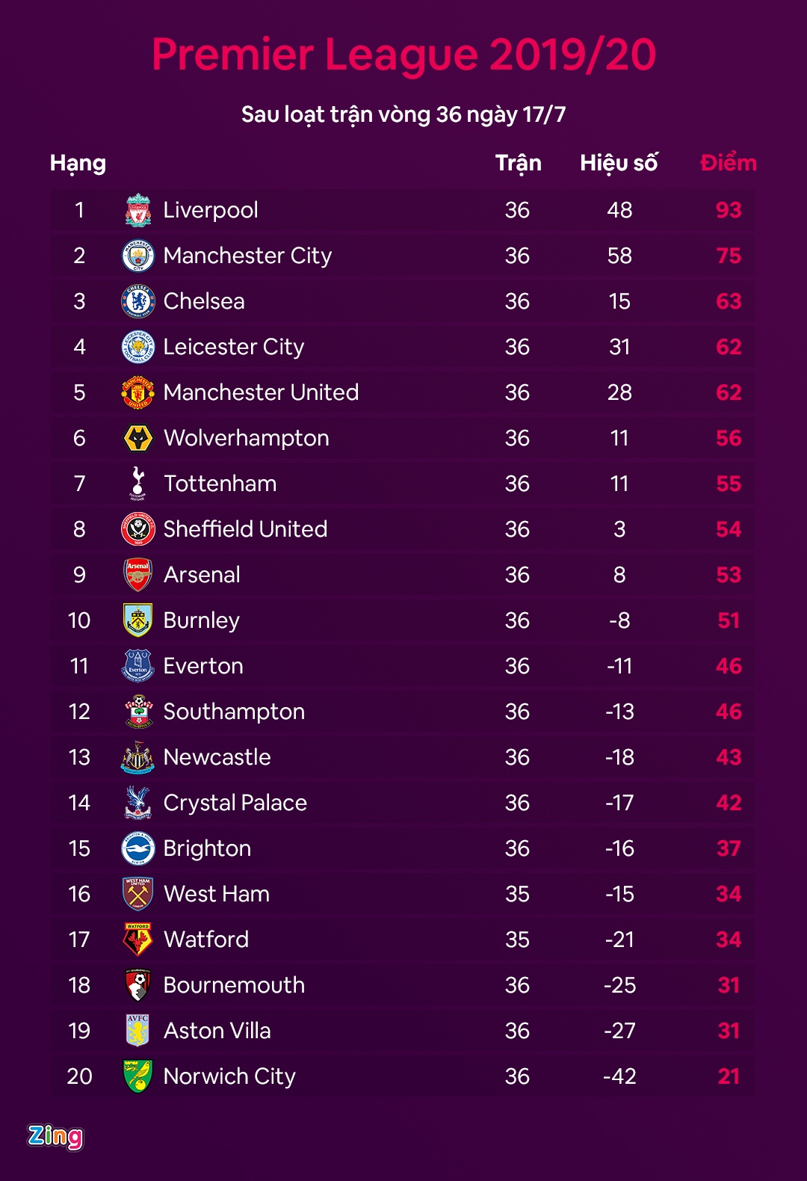This screenshot has height=1181, width=807.
Task: Click the Hạng column header
Action: pyautogui.click(x=78, y=163)
